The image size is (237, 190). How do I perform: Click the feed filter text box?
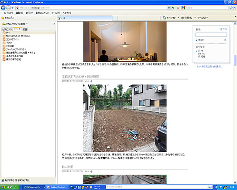click(211, 35)
